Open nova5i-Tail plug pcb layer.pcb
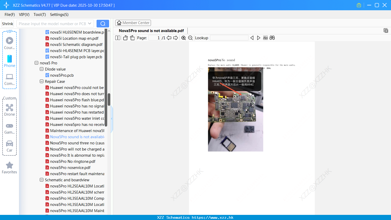Screen dimensions: 391x220 [x=76, y=57]
